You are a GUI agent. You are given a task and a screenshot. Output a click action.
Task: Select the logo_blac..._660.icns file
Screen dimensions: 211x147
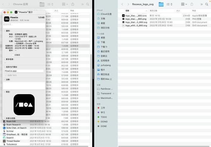coord(164,16)
